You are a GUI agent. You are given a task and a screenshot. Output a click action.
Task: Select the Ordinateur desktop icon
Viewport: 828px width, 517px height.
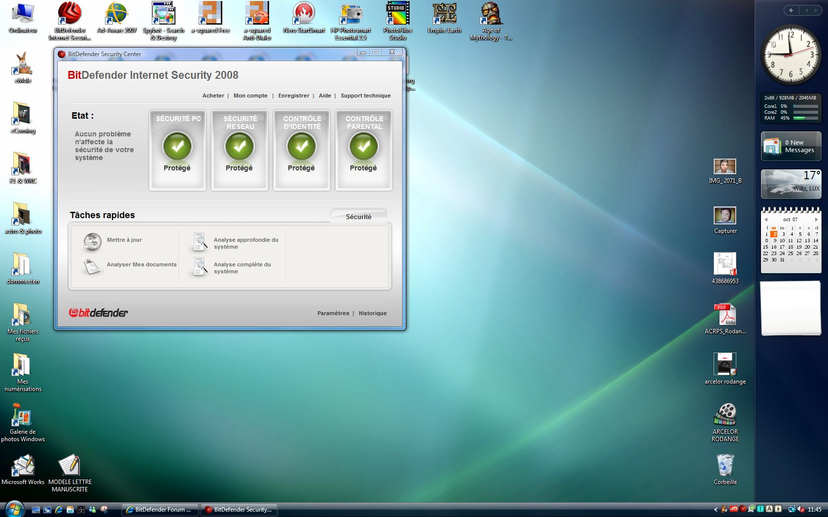click(23, 18)
